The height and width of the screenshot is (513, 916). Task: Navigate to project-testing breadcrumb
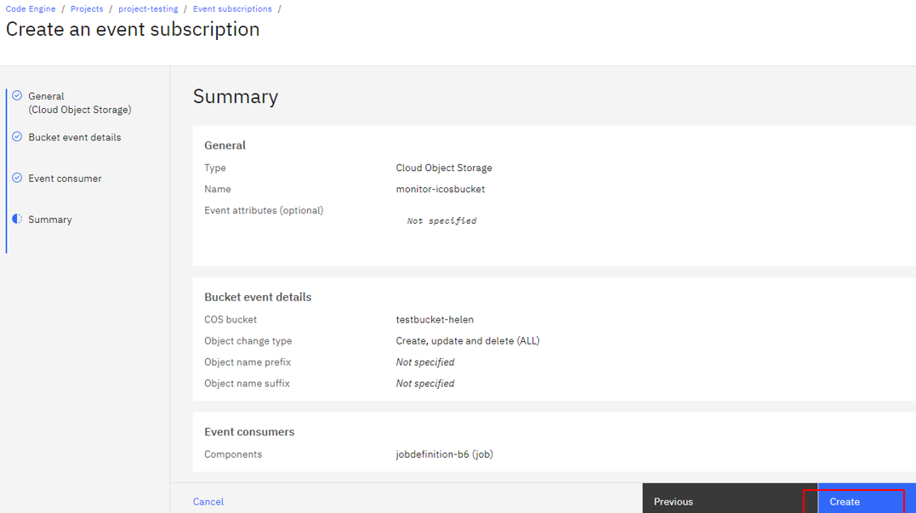tap(148, 9)
